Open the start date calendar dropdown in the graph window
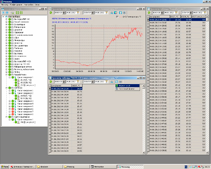 pos(78,13)
